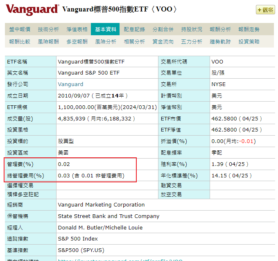Viewport: 278px width, 261px height.
Task: Select the 風險報酬 tab
Action: coord(48,42)
